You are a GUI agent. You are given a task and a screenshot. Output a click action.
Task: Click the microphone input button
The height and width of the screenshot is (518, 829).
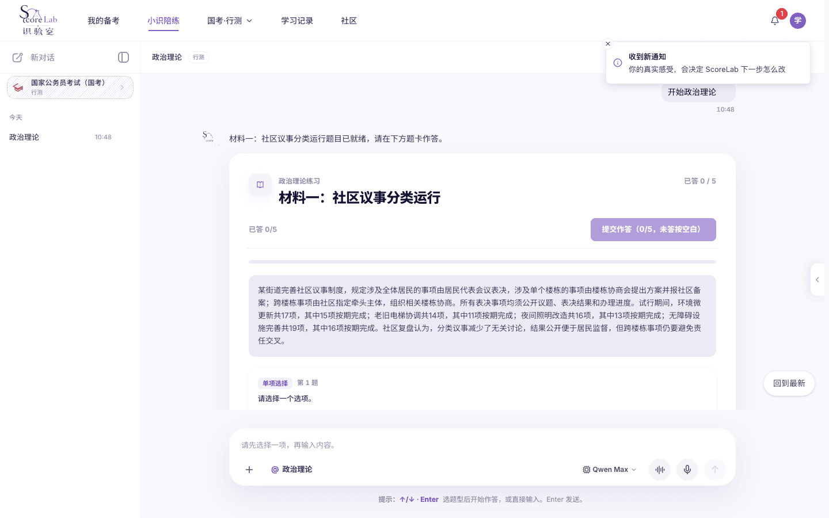pyautogui.click(x=687, y=470)
